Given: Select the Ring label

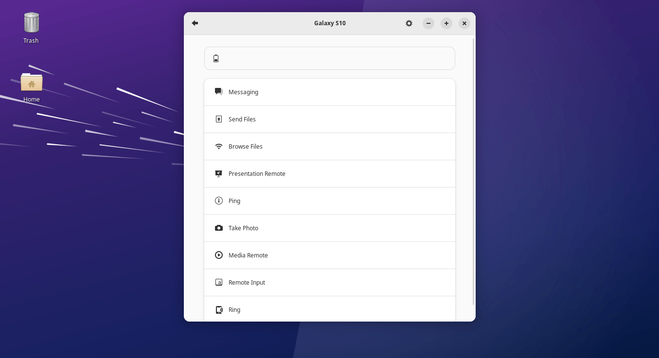Looking at the screenshot, I should coord(234,310).
